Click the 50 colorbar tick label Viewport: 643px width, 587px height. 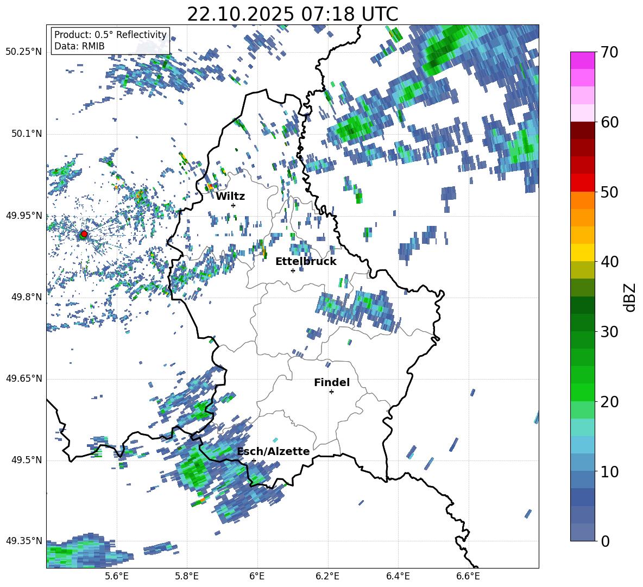point(609,192)
